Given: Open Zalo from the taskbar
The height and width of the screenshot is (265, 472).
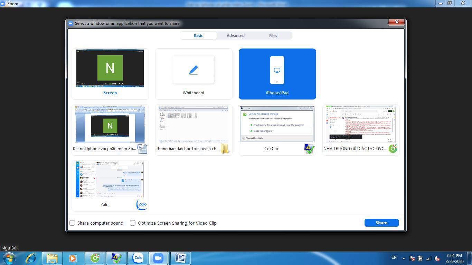Looking at the screenshot, I should (138, 258).
